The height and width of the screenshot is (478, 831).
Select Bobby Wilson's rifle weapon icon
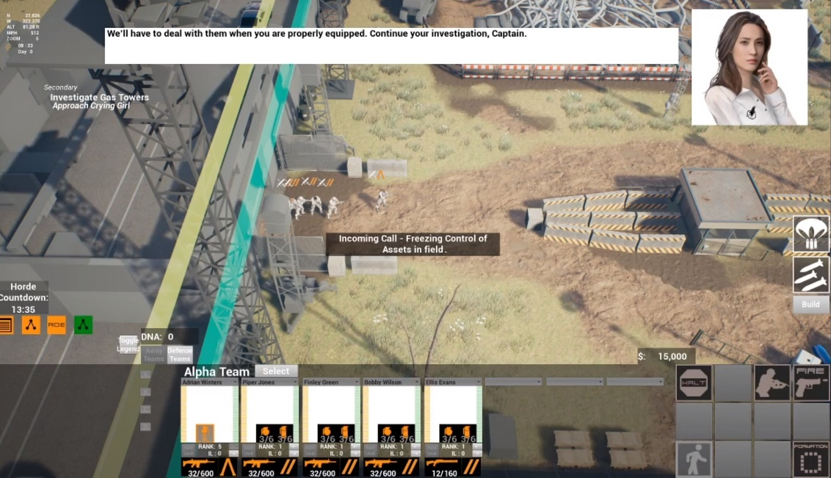click(x=382, y=467)
